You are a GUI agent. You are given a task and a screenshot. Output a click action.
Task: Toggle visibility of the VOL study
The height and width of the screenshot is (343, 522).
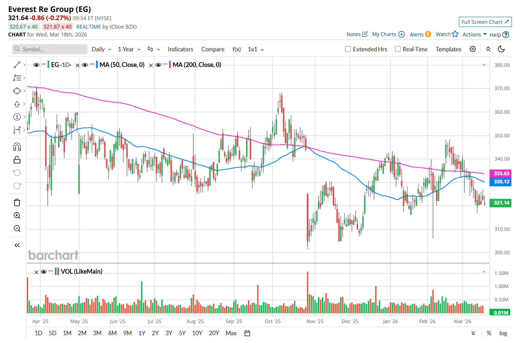[x=44, y=272]
